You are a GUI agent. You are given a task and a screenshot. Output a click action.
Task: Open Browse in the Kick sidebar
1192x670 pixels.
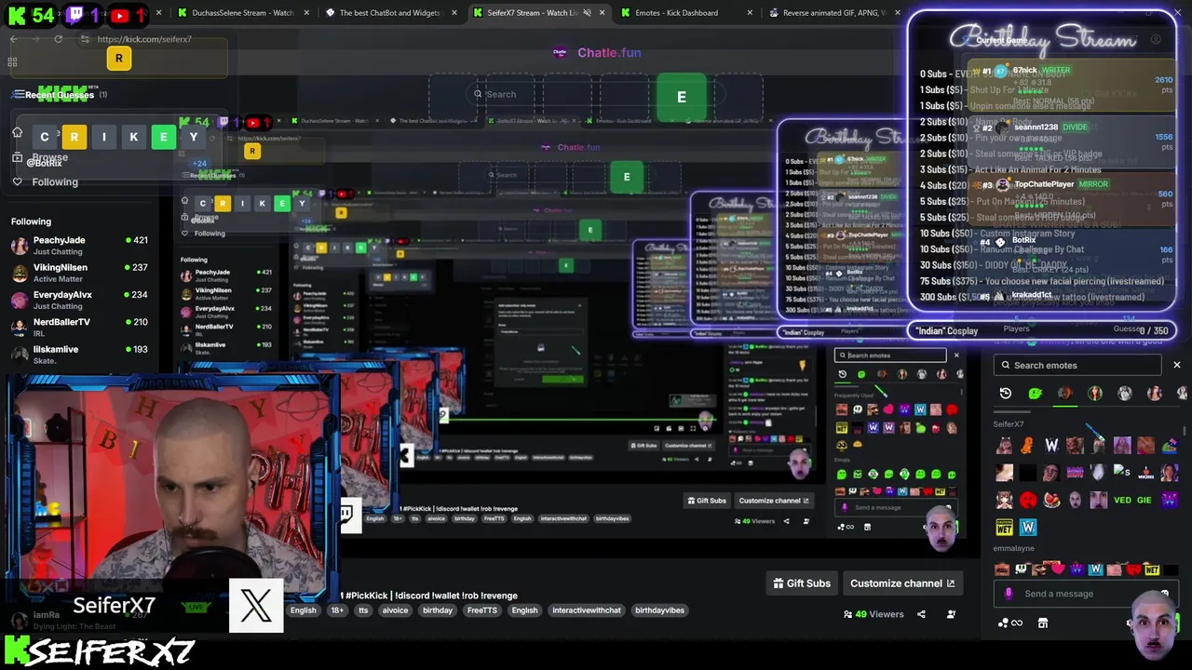[49, 157]
